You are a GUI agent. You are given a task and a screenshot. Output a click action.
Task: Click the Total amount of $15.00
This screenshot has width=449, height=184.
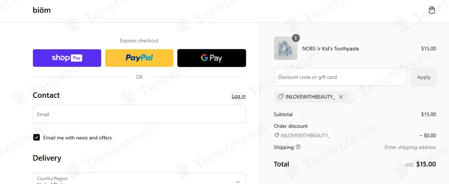click(x=426, y=164)
